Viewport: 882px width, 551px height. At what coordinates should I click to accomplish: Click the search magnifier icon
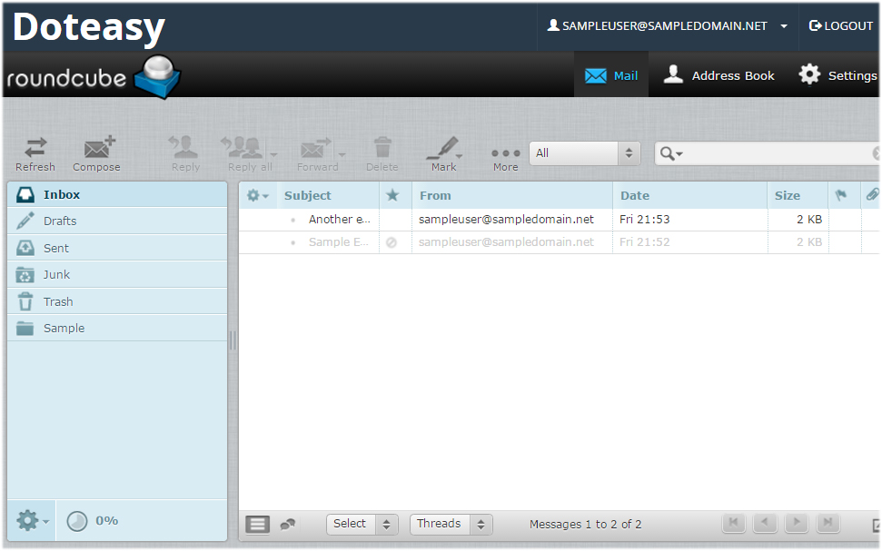[x=669, y=153]
